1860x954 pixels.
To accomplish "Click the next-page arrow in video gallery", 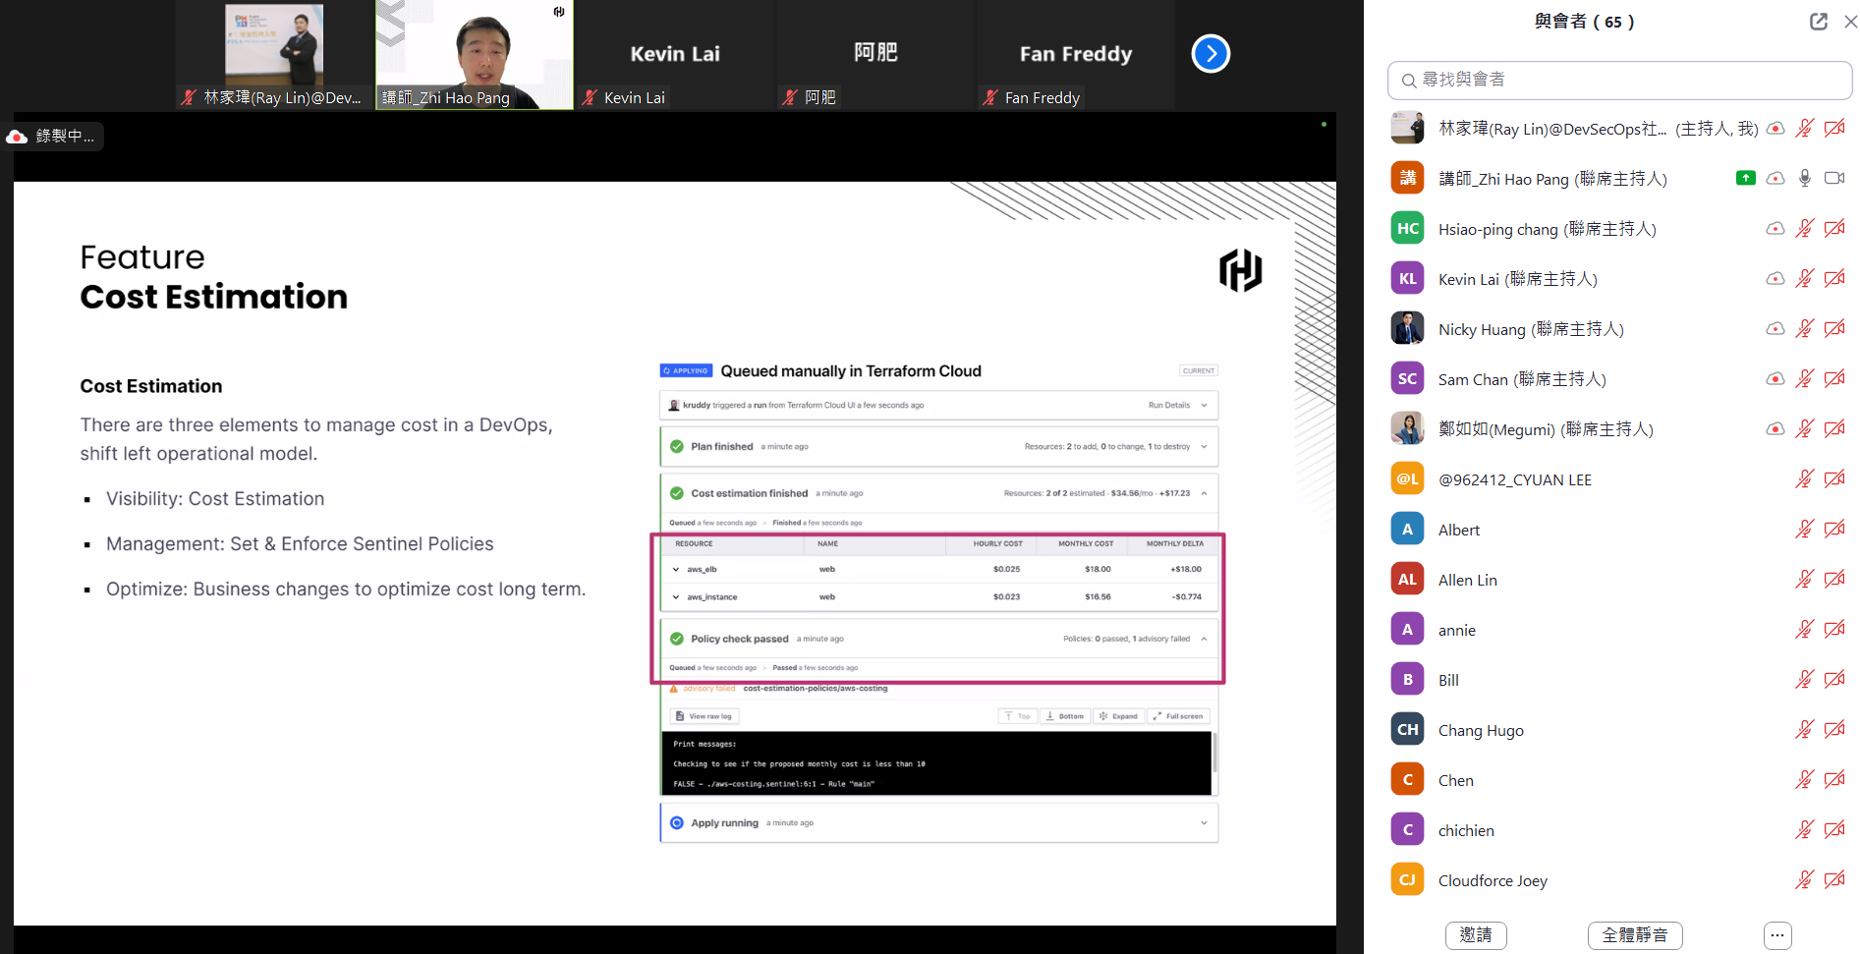I will [x=1211, y=54].
